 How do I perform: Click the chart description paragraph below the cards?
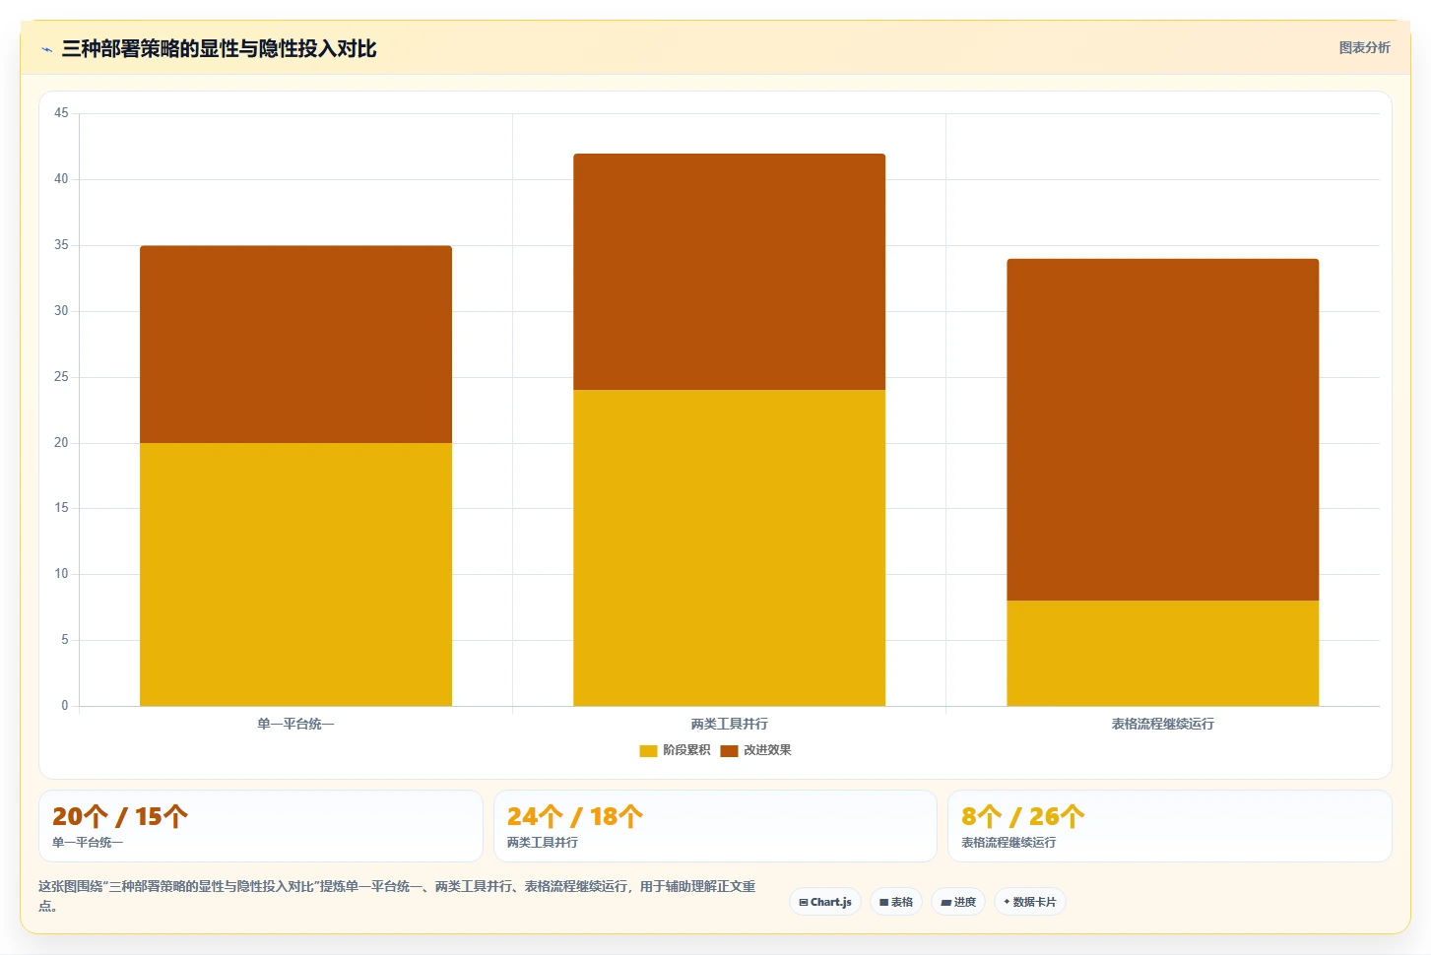(397, 896)
